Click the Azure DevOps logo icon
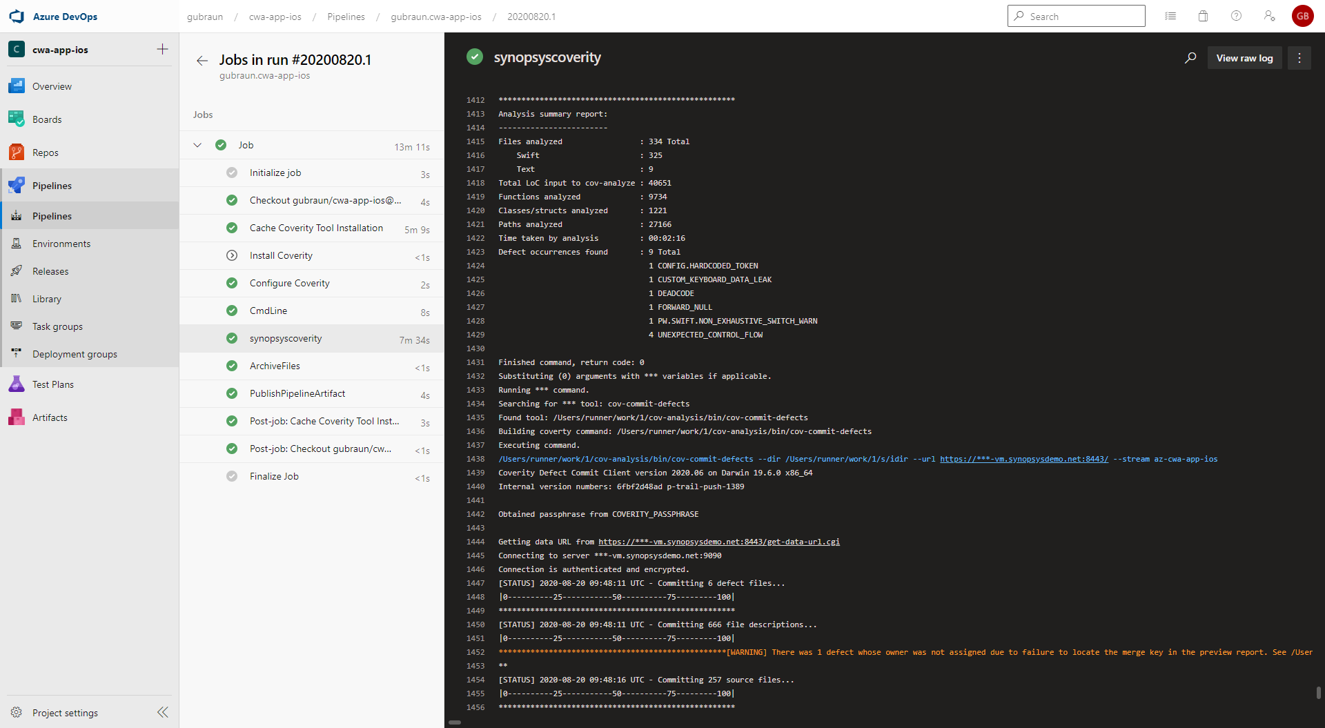This screenshot has width=1325, height=728. 17,17
